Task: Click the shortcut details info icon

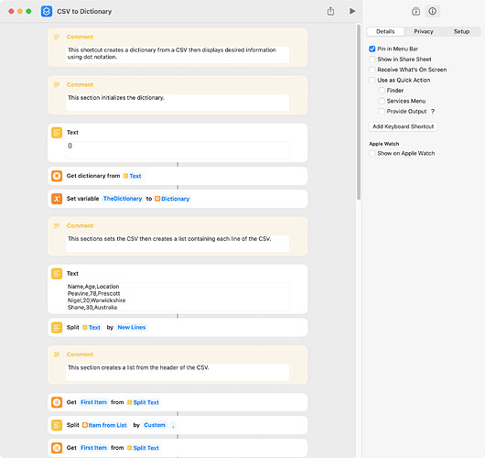Action: (x=433, y=11)
